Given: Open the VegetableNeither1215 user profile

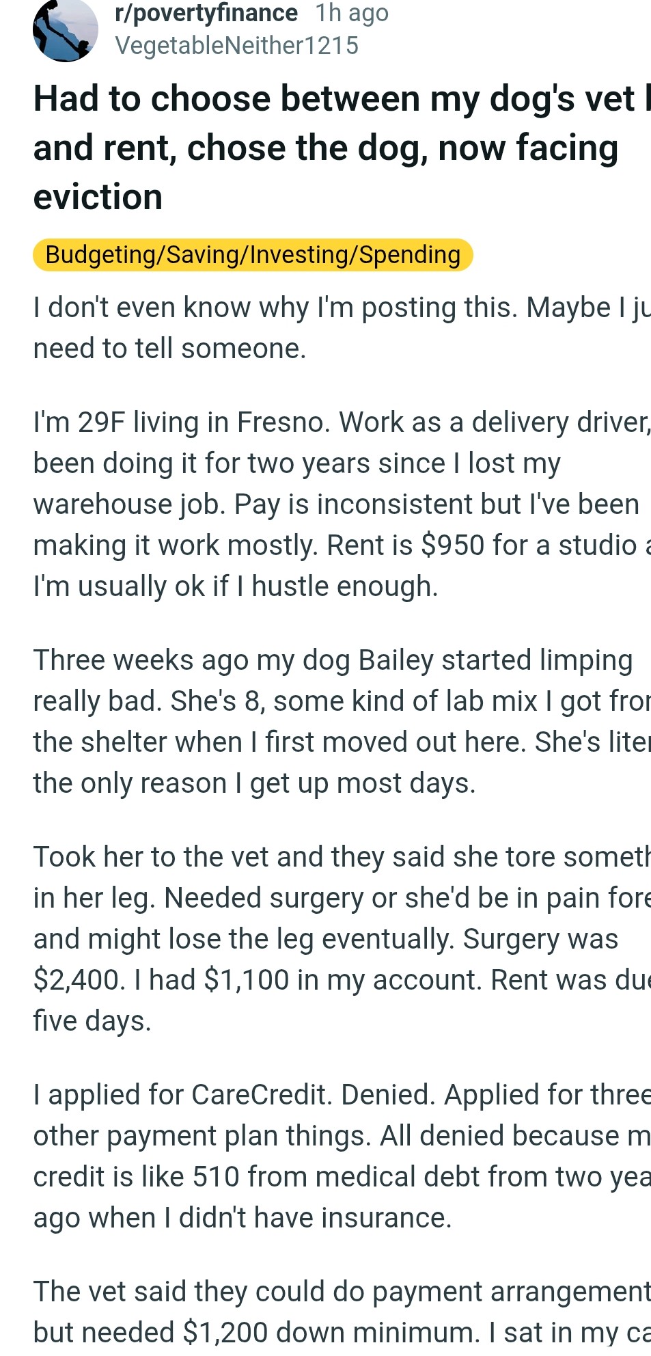Looking at the screenshot, I should coord(236,46).
